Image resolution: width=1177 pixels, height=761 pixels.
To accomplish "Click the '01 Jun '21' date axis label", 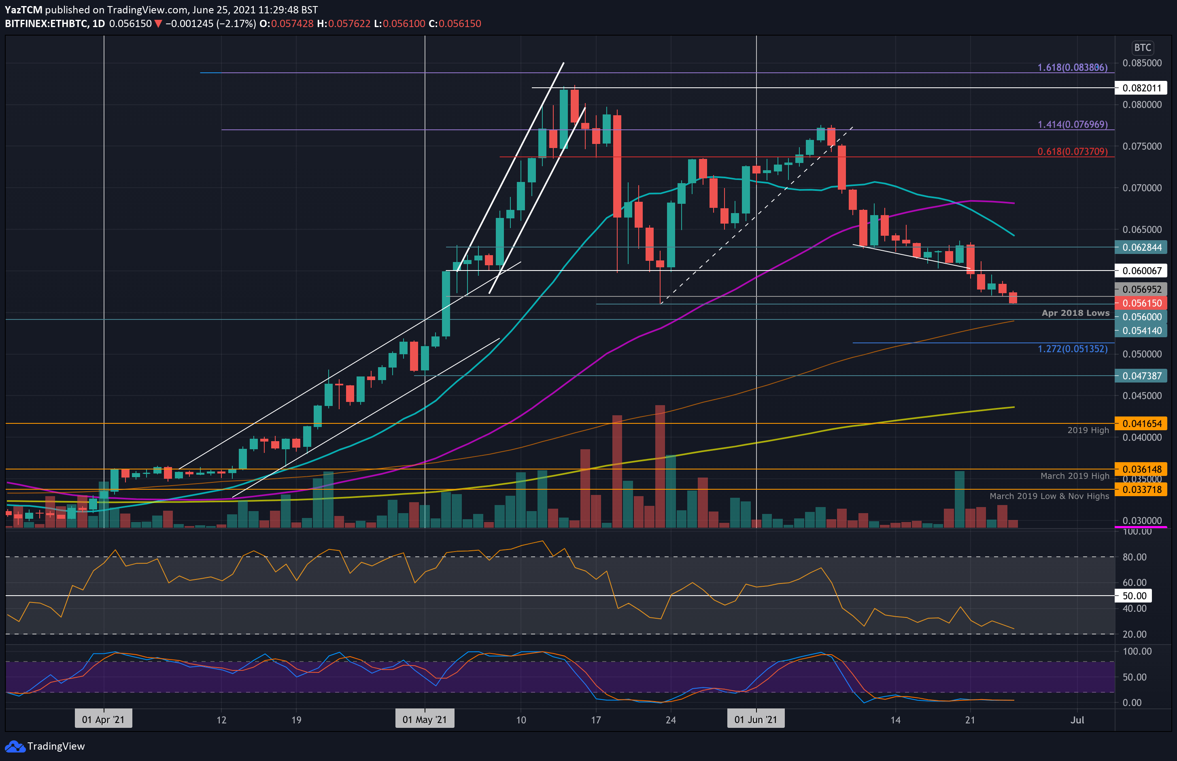I will click(756, 719).
